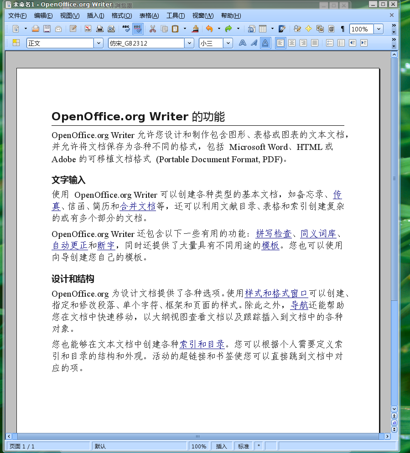Send document as e-mail envelope icon
Viewport: 410px width, 453px height.
tap(58, 29)
